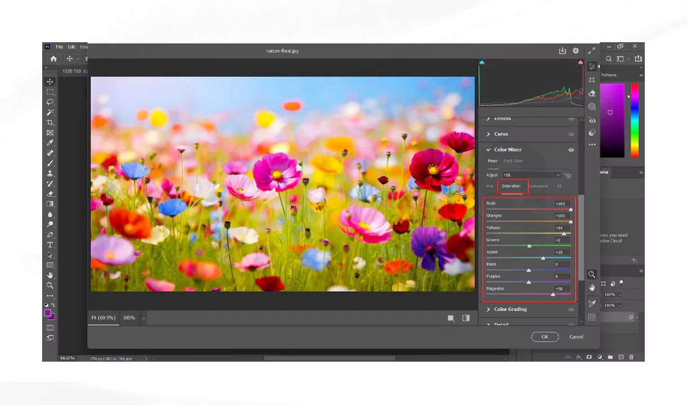The image size is (687, 405).
Task: Click the Cancel button
Action: (x=576, y=337)
